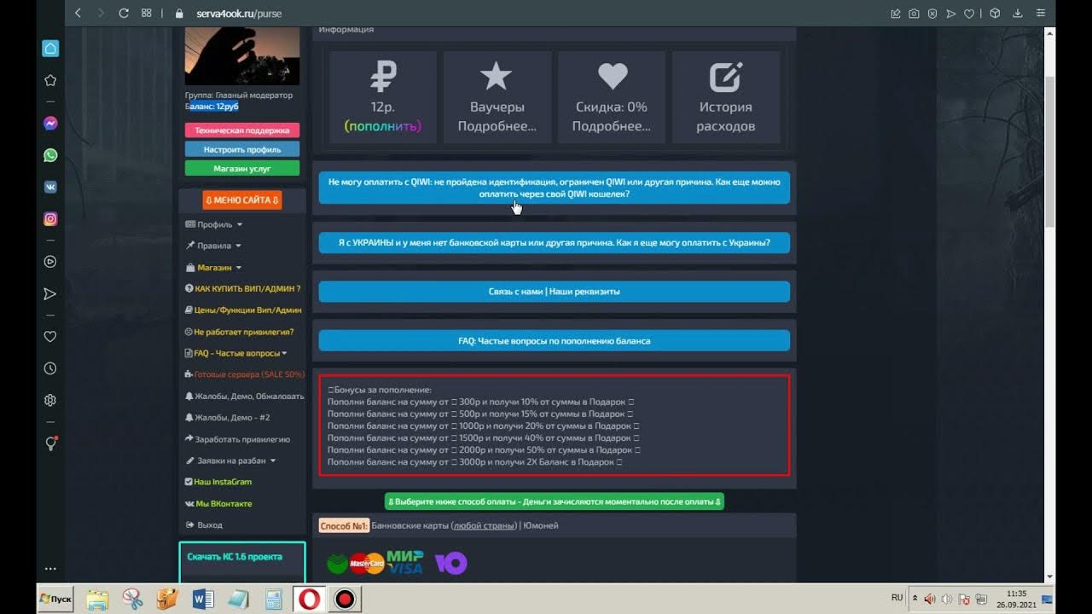Click the Sberbank payment logo
Image resolution: width=1092 pixels, height=614 pixels.
(338, 564)
